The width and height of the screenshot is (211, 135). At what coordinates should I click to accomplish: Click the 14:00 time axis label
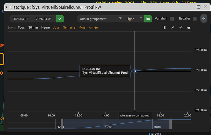pyautogui.click(x=106, y=115)
